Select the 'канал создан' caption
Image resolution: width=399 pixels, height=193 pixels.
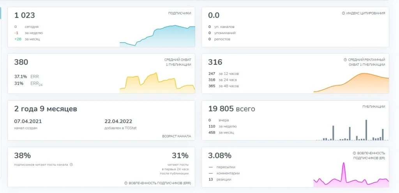tap(26, 128)
